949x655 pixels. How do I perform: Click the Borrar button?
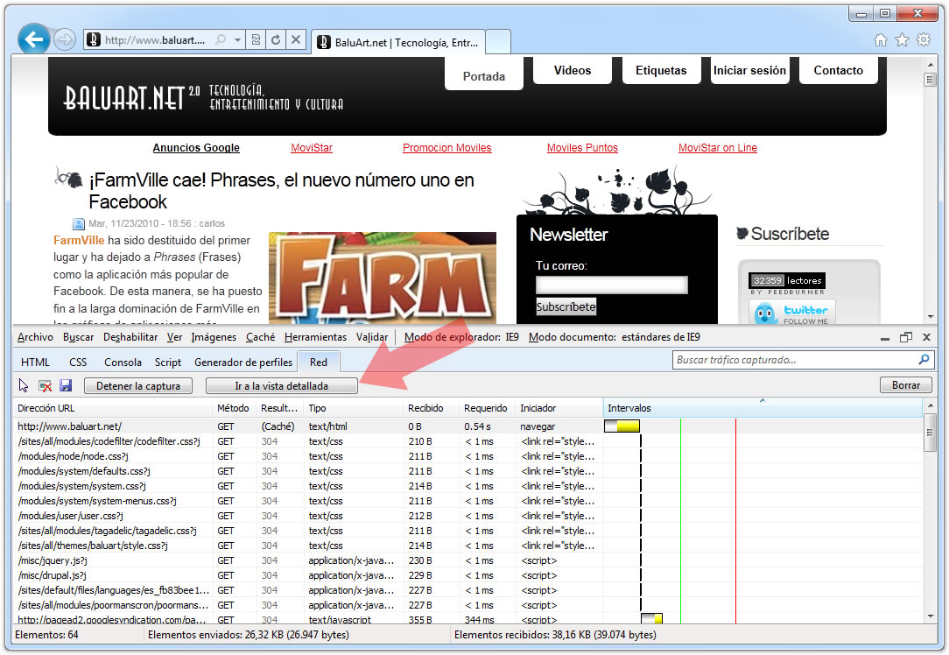pyautogui.click(x=905, y=385)
